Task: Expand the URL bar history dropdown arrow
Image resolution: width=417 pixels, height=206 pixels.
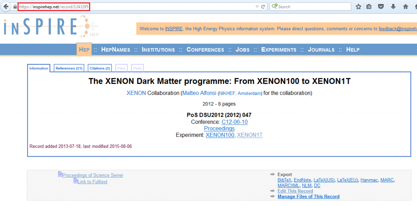Action: 257,7
